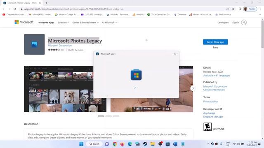Click the Microsoft Store logo in popup
Screen dimensions: 264x148
pos(136,74)
